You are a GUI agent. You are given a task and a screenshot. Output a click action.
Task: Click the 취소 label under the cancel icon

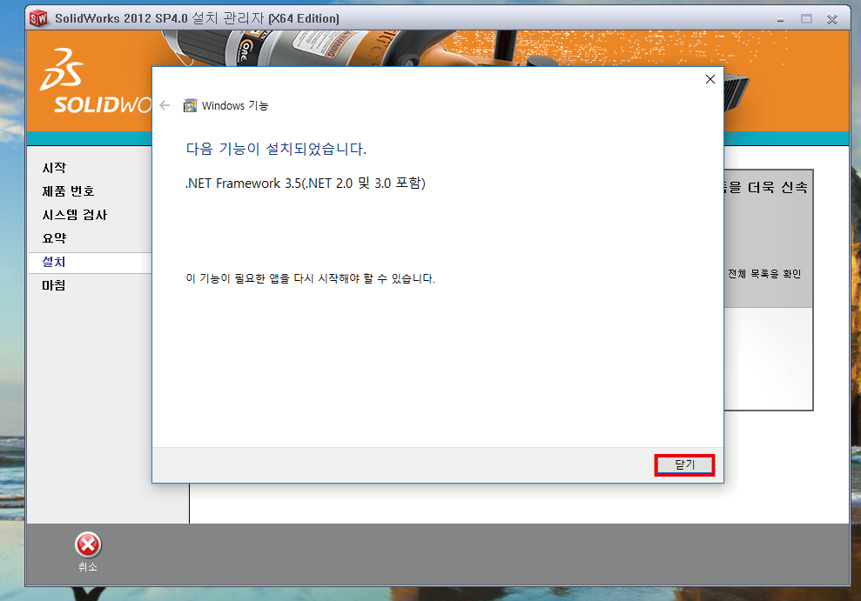[x=88, y=567]
